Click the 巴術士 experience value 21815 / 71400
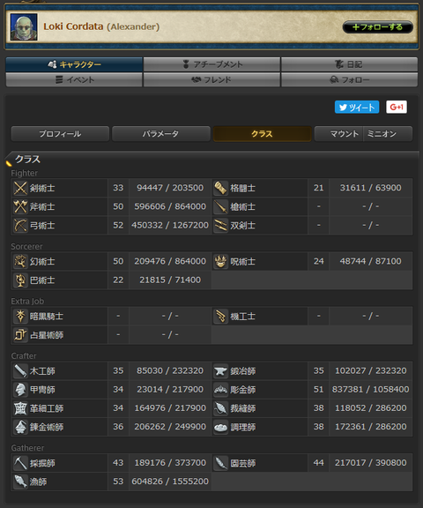This screenshot has height=508, width=423. click(170, 280)
